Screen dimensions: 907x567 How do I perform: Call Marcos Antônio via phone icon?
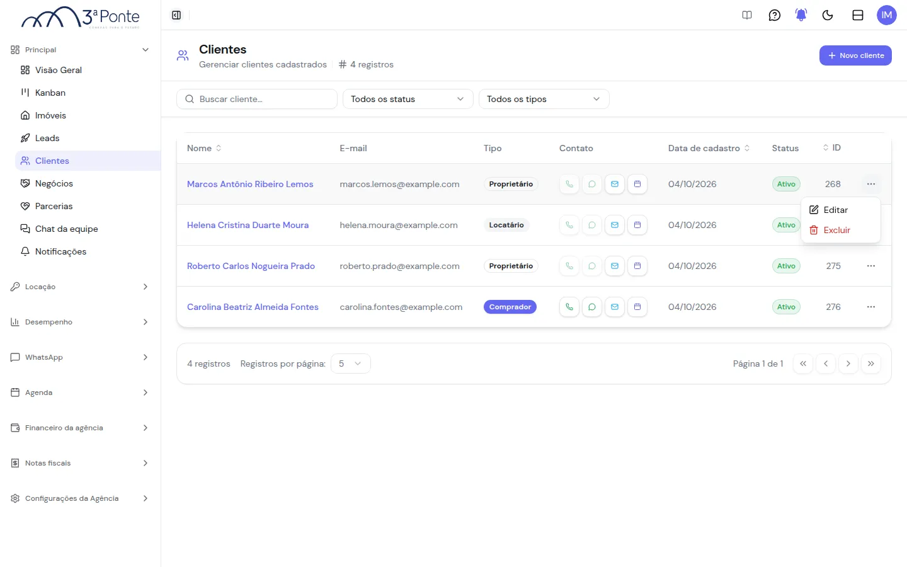pos(569,184)
